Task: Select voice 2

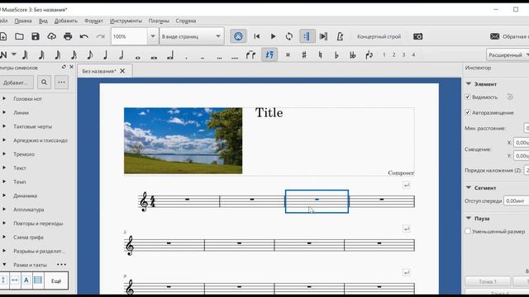Action: pyautogui.click(x=393, y=55)
